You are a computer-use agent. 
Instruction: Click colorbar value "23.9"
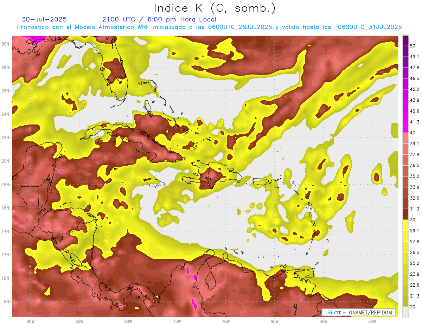pyautogui.click(x=414, y=274)
